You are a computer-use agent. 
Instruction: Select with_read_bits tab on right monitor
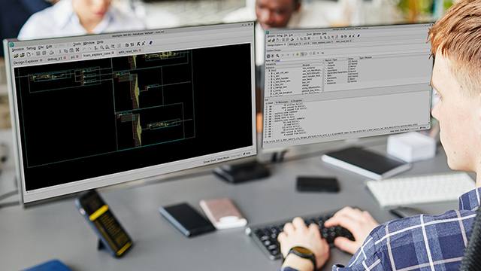343,41
